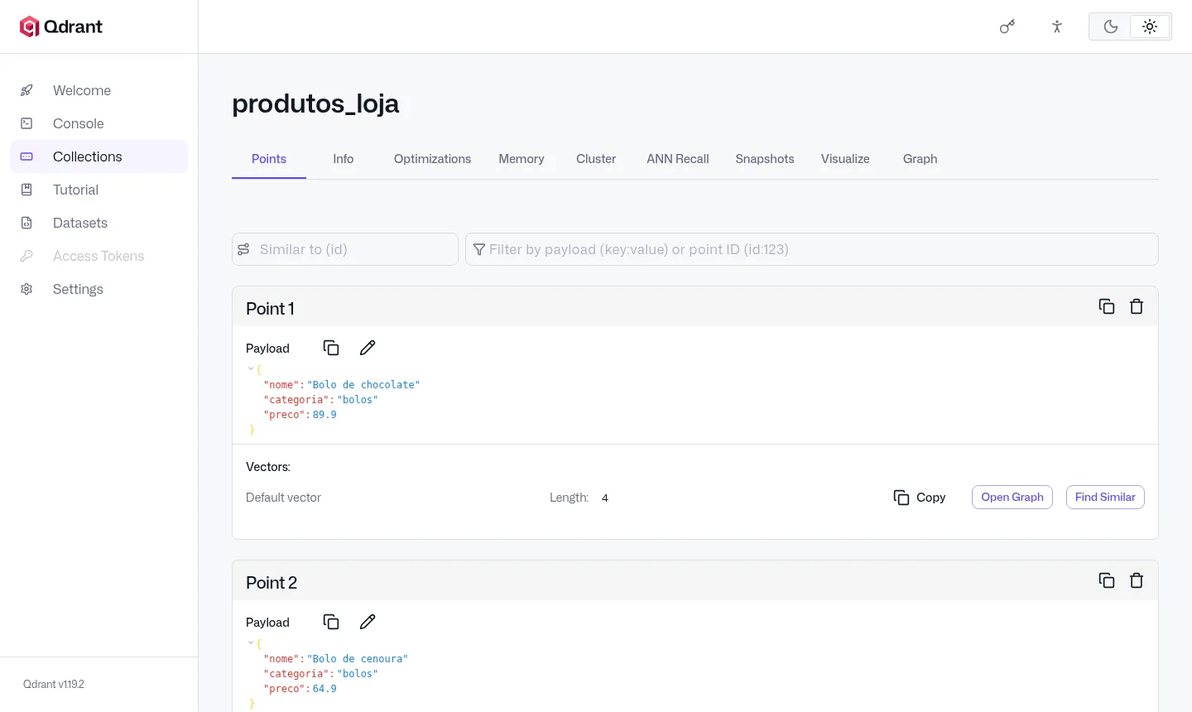Open the Snapshots tab
Screen dimensions: 1192x712
pos(765,159)
